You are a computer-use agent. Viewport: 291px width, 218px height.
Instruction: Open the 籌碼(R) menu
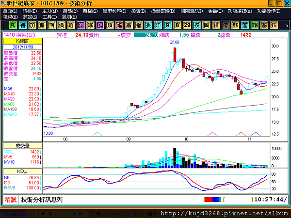tap(70, 11)
